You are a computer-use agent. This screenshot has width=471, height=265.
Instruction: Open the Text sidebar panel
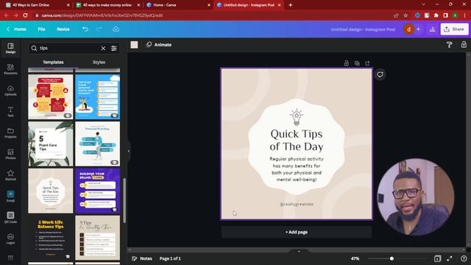[x=10, y=111]
